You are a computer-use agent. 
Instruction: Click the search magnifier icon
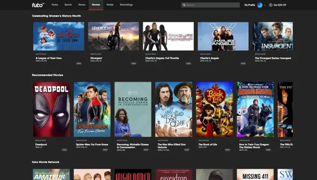[x=184, y=5]
